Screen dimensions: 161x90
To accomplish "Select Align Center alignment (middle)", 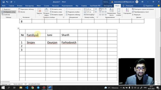I will (103, 12).
